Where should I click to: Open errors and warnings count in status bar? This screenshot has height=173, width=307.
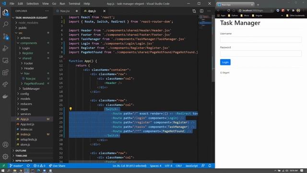point(39,166)
